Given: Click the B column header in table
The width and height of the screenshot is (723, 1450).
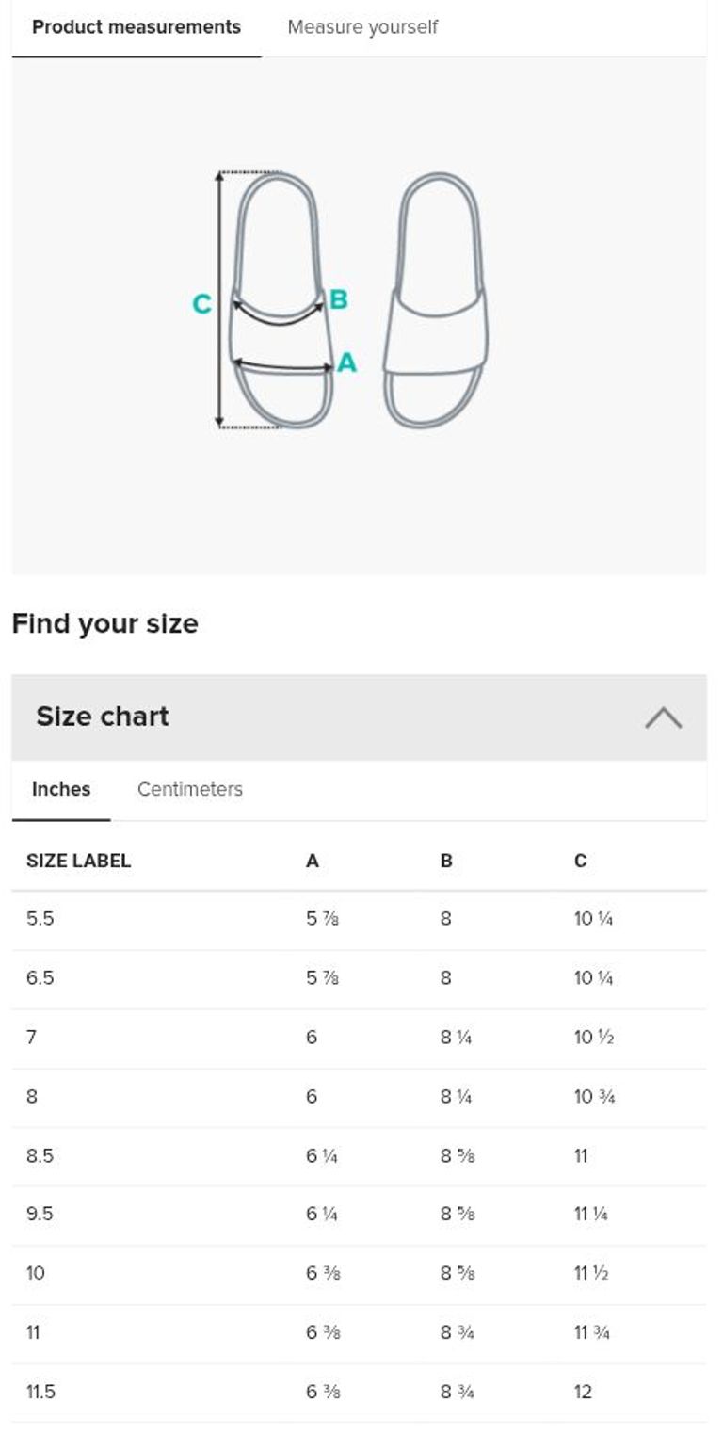Looking at the screenshot, I should tap(446, 861).
